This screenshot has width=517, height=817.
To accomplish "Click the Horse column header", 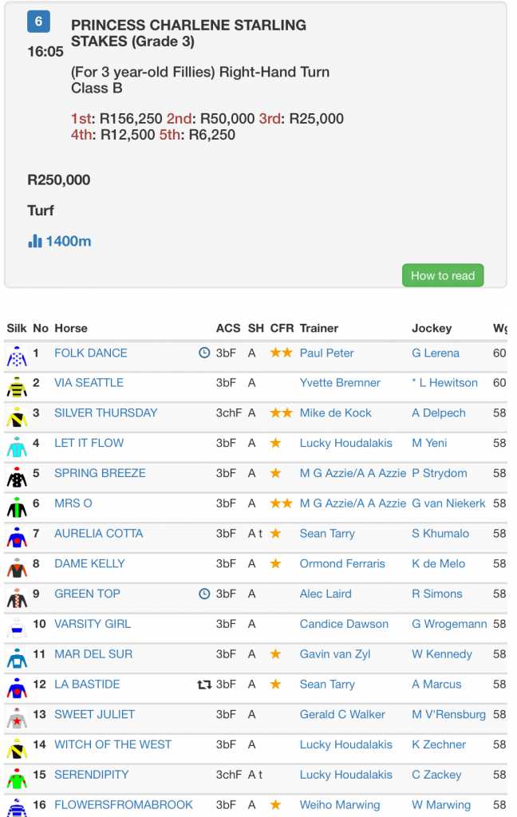I will [71, 328].
